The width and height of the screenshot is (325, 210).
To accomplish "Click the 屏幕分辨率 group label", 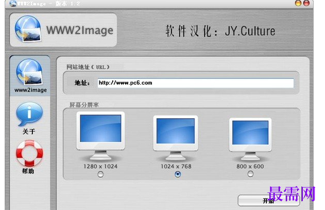I will click(x=84, y=105).
